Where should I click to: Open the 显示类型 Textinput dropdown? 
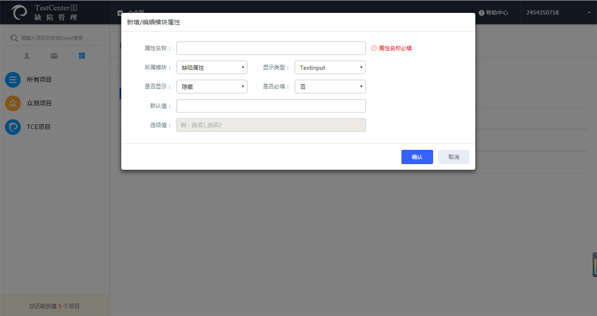330,68
